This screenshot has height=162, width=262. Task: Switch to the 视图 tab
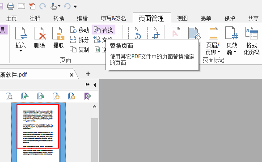point(182,18)
